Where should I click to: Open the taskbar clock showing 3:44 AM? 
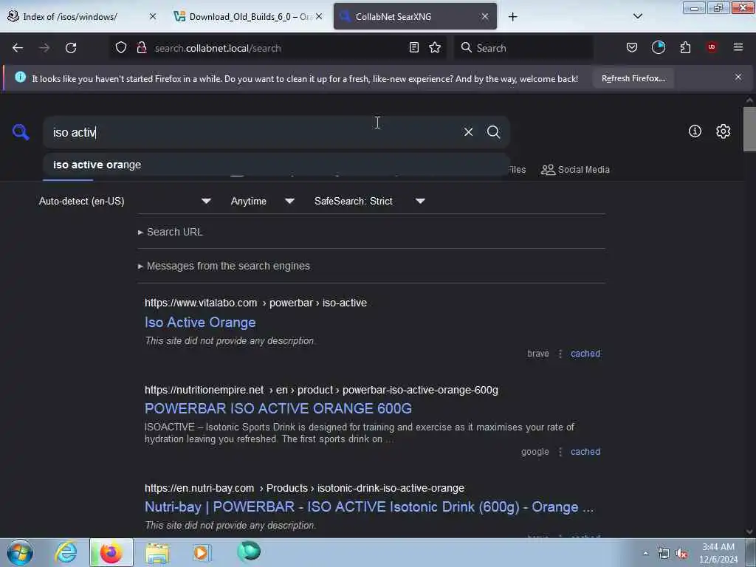pos(718,553)
